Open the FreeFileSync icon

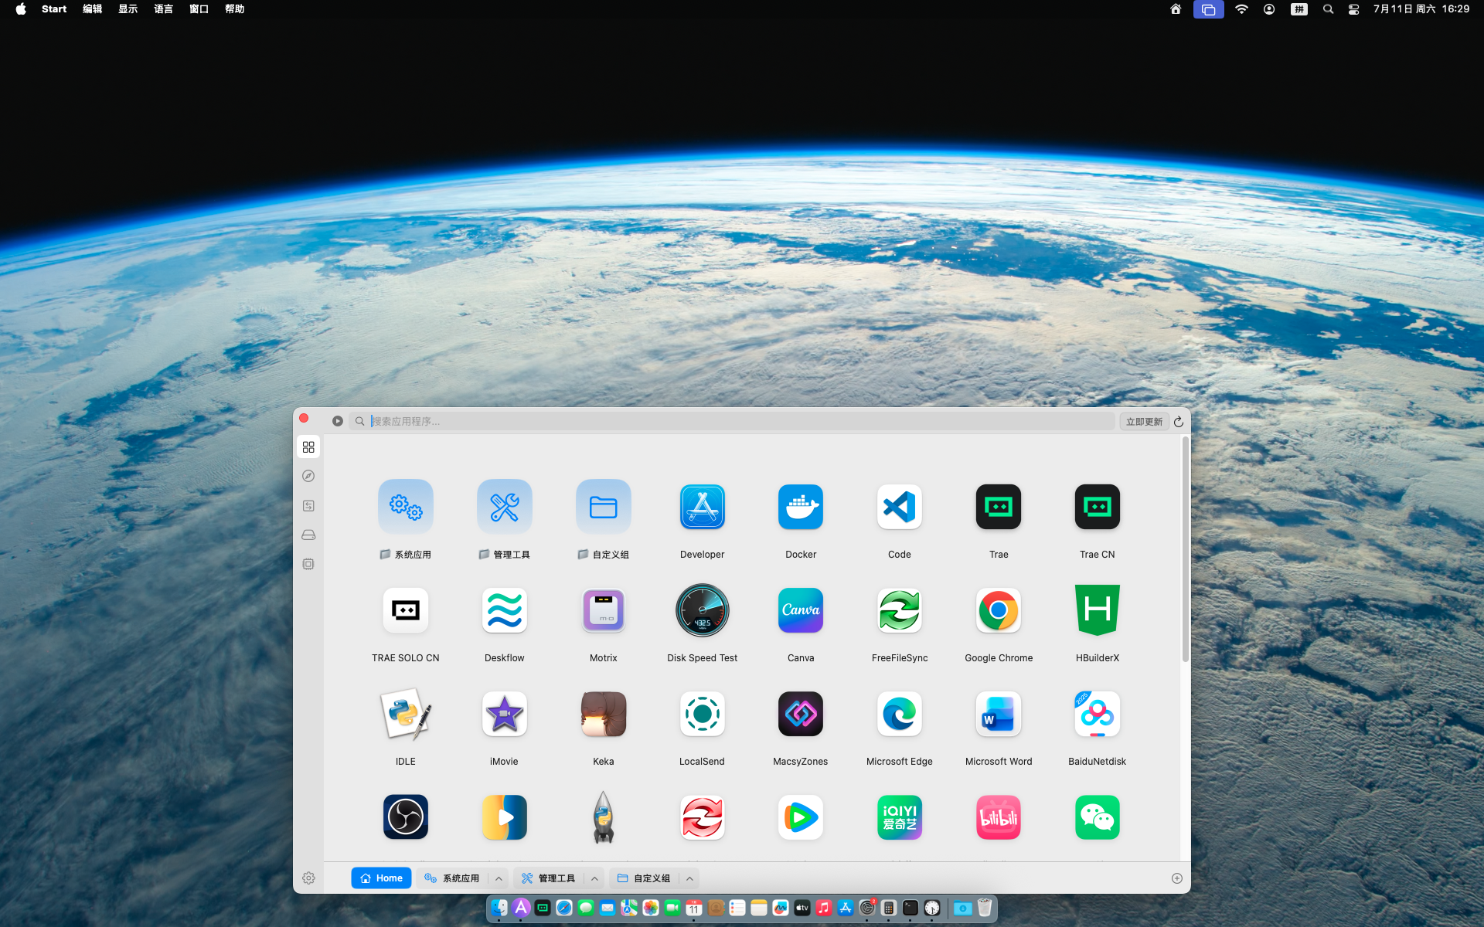coord(900,610)
